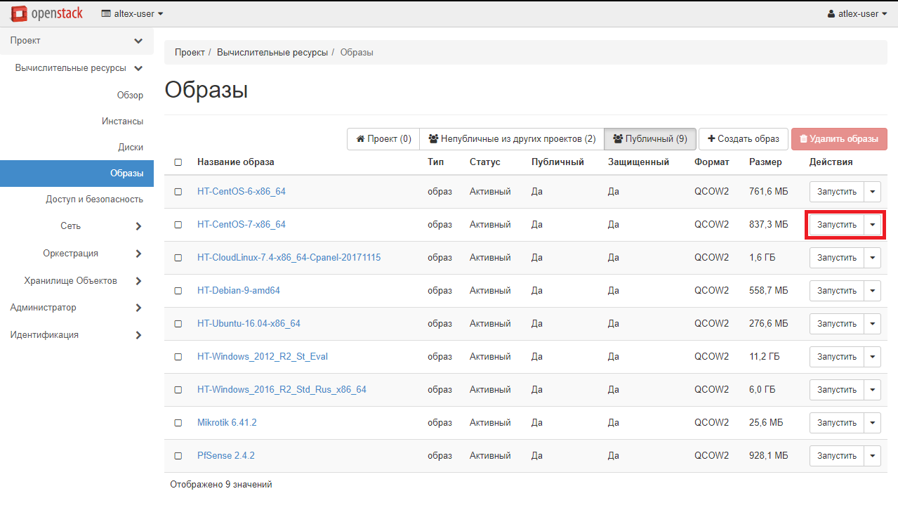Click the Проект breadcrumb link
898x510 pixels.
(x=190, y=53)
